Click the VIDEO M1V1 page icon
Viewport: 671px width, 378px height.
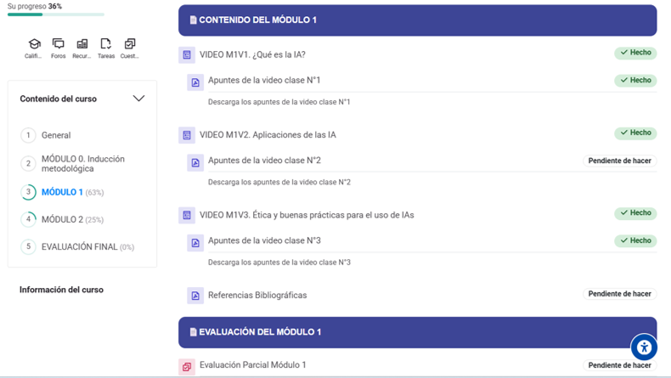coord(187,55)
